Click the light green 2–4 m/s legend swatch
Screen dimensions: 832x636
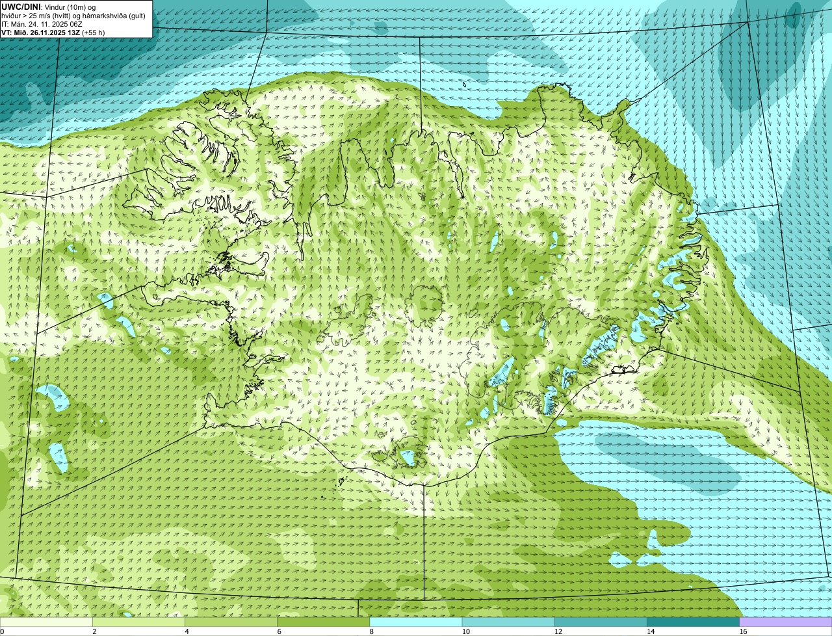click(138, 622)
